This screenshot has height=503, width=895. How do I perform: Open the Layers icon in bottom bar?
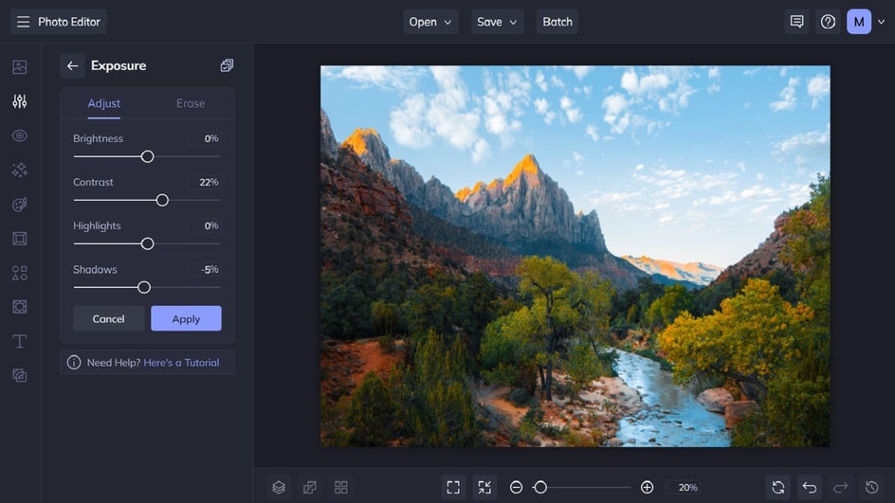pyautogui.click(x=279, y=487)
